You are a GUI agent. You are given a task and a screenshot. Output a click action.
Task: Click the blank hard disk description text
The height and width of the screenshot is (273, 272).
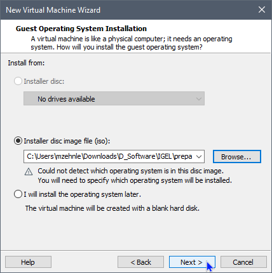pos(112,208)
